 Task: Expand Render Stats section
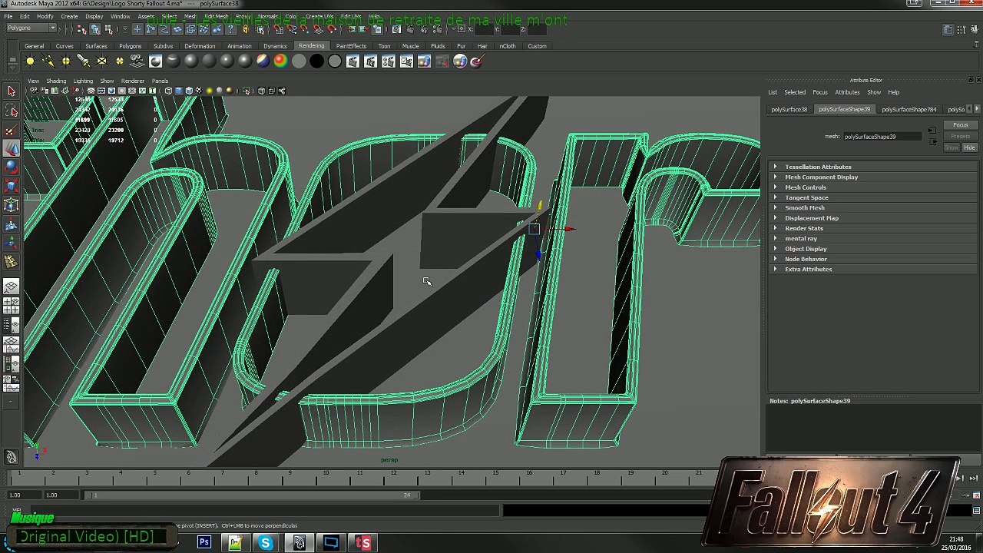click(872, 228)
